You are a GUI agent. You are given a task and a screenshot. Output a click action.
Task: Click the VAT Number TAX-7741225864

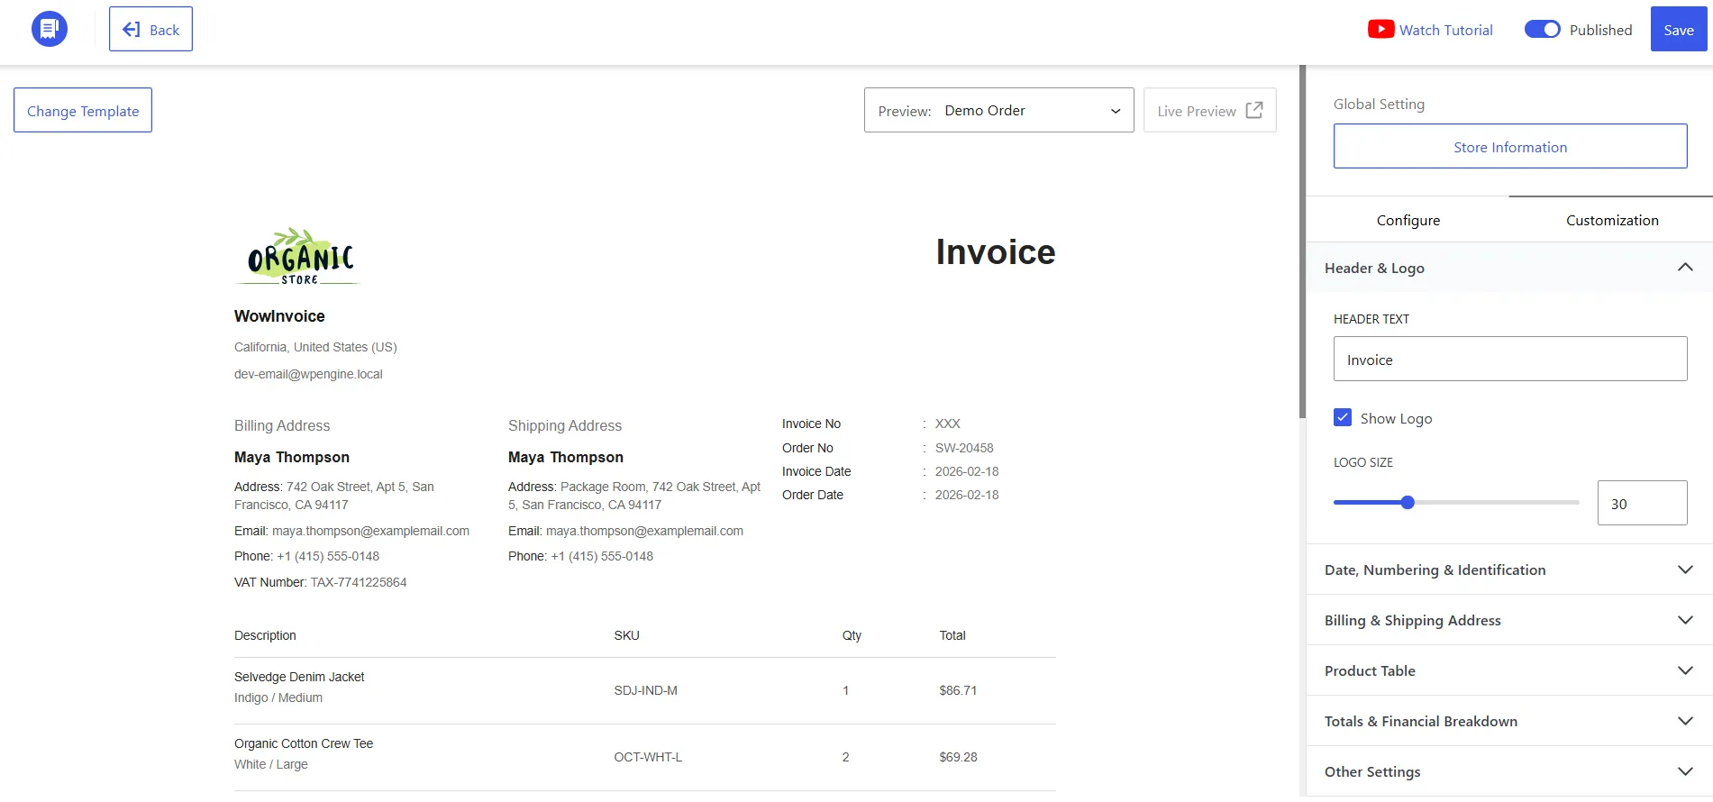pyautogui.click(x=320, y=582)
